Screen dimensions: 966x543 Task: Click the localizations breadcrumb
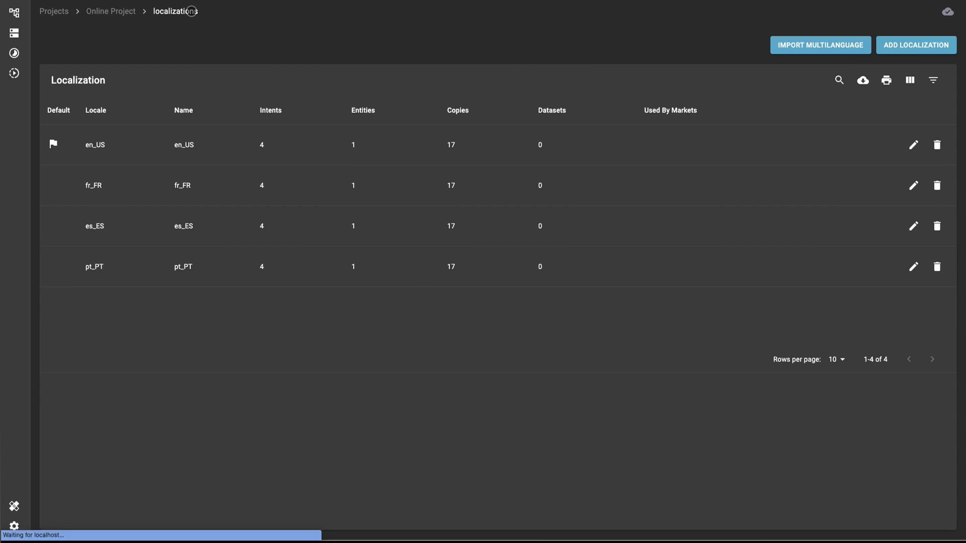click(x=175, y=11)
